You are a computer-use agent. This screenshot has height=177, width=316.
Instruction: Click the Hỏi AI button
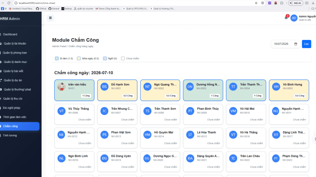[x=295, y=3]
